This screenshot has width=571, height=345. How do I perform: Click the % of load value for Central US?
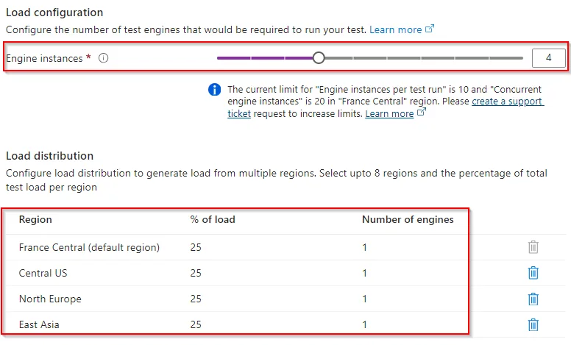196,273
